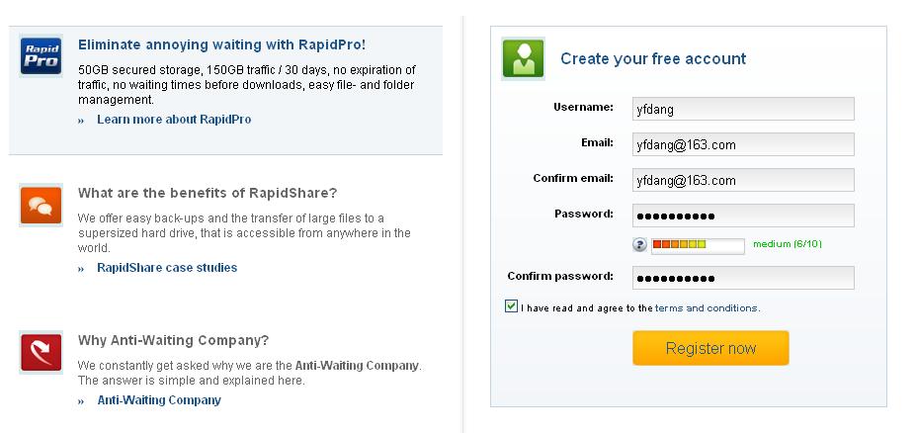Viewport: 916px width, 433px height.
Task: Click into the Password field
Action: coord(743,216)
